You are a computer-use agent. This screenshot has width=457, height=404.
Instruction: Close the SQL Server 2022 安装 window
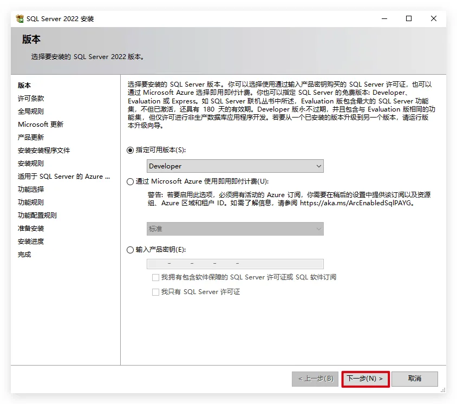(434, 18)
